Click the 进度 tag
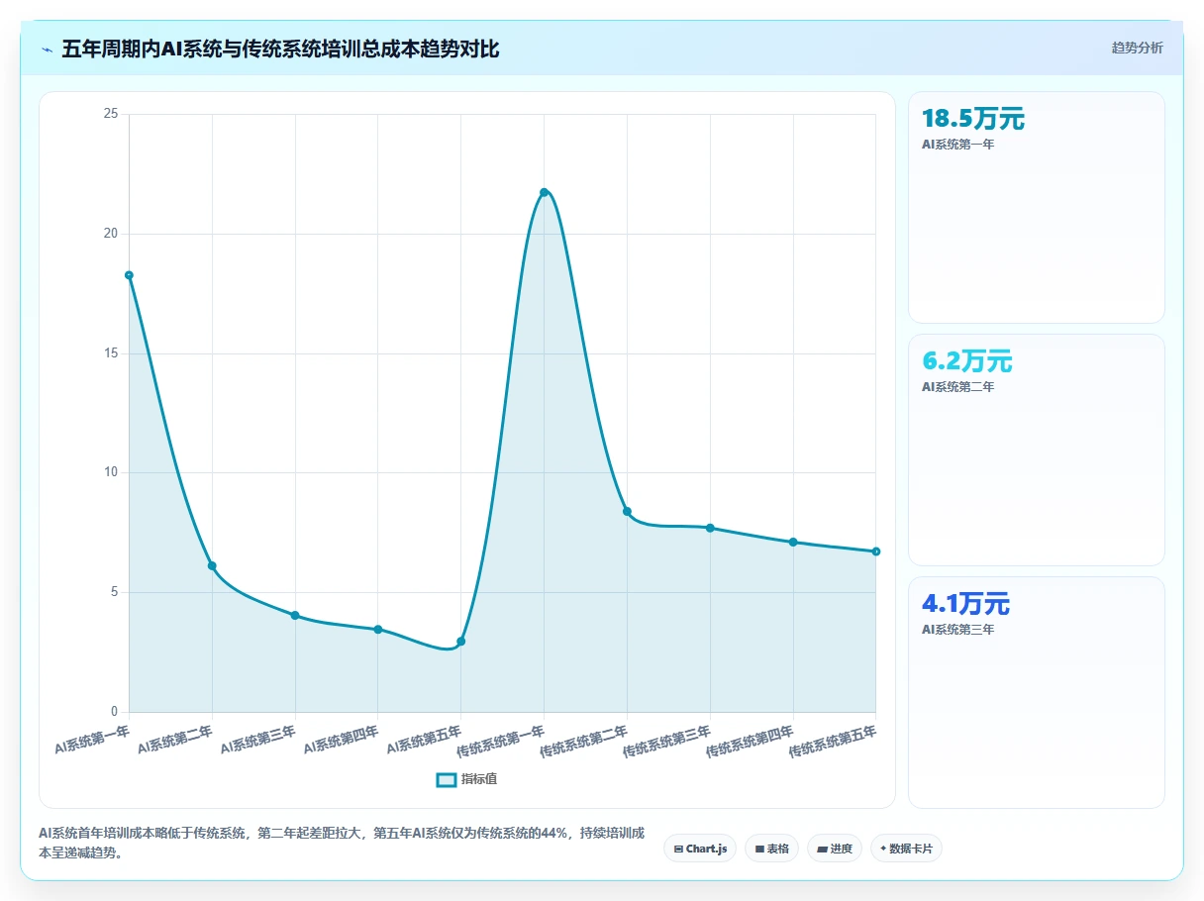Viewport: 1204px width, 901px height. click(x=835, y=849)
